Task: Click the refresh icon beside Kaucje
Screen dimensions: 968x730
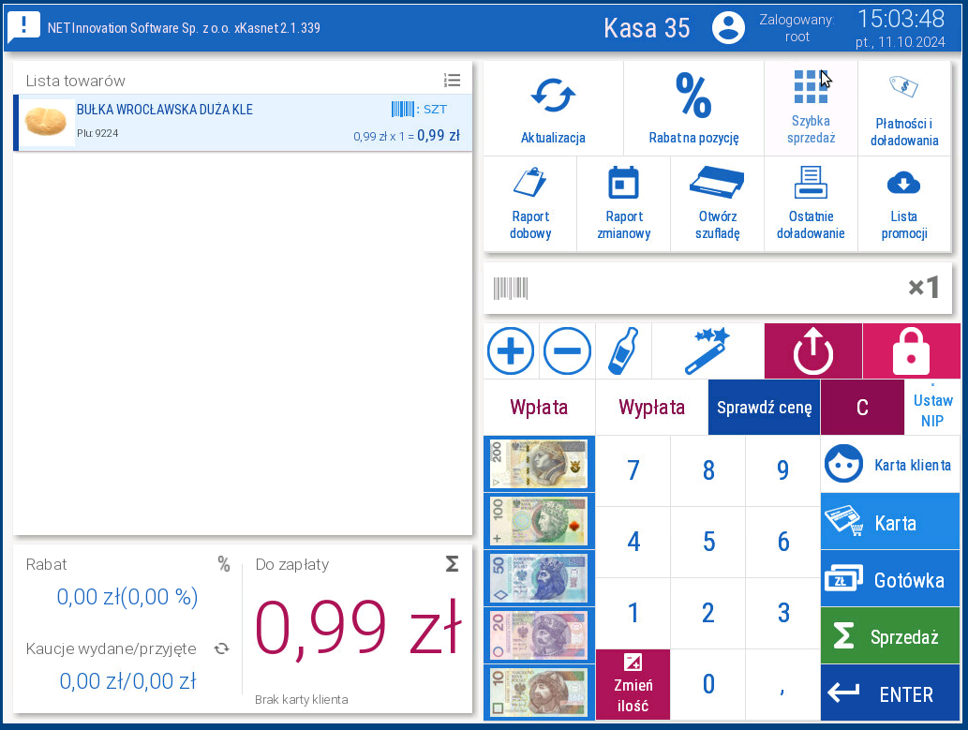Action: click(222, 648)
